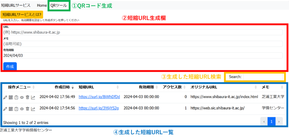Toggle eye icon in the 学情センター row
This screenshot has width=289, height=139.
click(x=22, y=109)
